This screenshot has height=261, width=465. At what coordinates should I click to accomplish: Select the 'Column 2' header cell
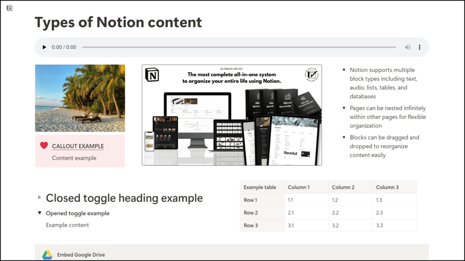351,187
